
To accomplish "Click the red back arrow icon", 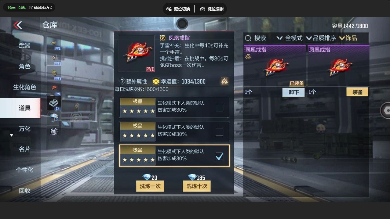I will [18, 25].
